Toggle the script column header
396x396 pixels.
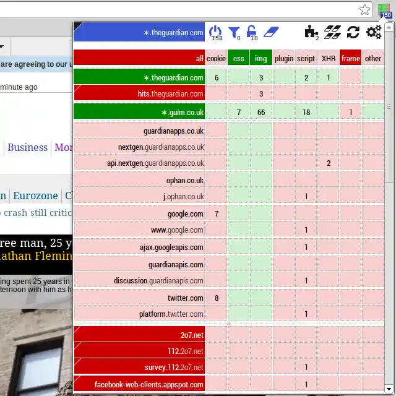pos(306,58)
